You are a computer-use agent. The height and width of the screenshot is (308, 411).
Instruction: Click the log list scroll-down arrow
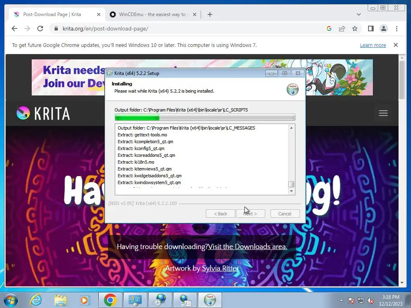(x=291, y=191)
